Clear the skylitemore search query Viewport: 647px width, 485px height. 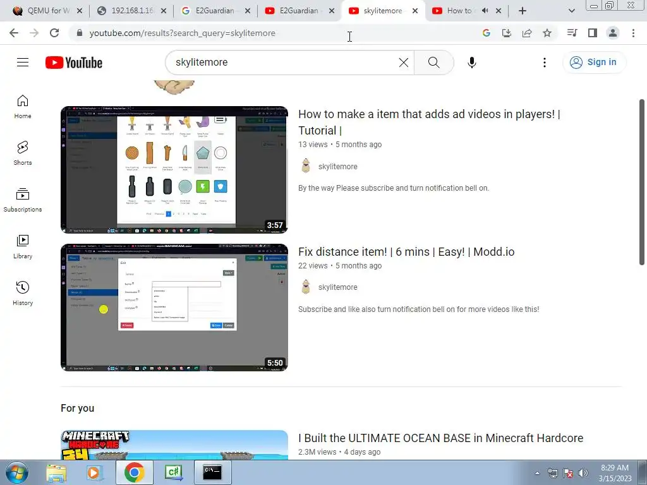(404, 63)
